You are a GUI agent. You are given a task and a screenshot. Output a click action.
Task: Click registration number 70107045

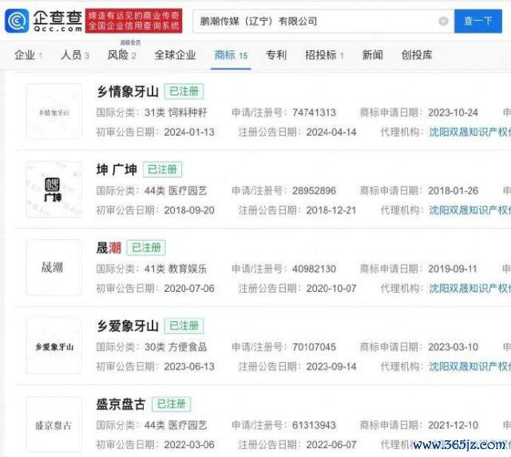click(314, 347)
